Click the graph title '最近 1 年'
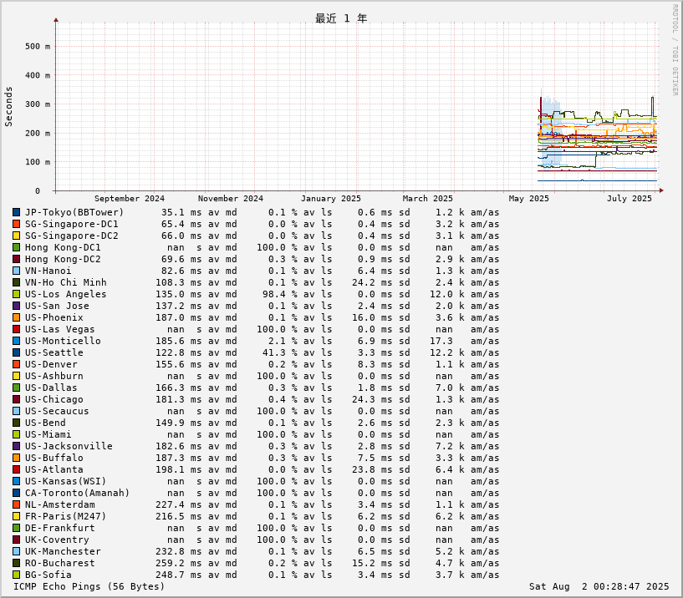Screen dimensions: 683x598 341,18
